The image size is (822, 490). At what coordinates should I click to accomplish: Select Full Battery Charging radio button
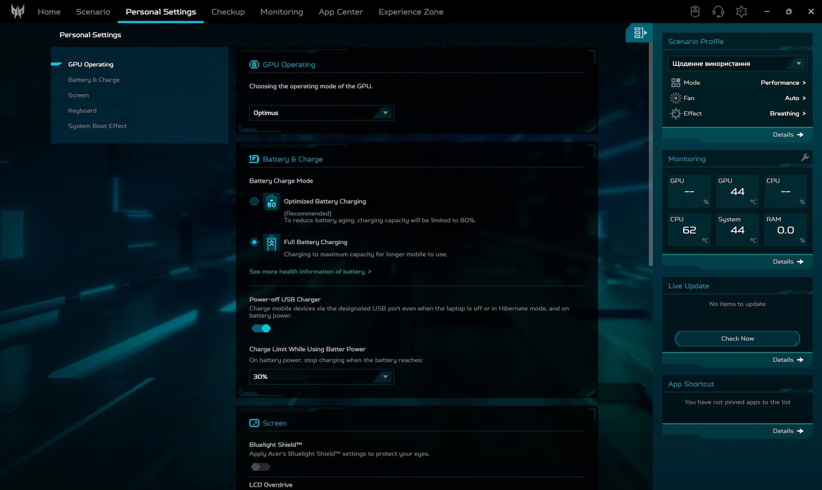pos(254,242)
